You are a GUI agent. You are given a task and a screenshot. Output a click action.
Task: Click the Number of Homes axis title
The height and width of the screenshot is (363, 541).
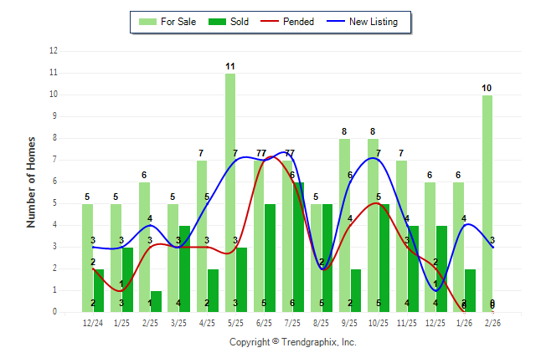coord(31,181)
